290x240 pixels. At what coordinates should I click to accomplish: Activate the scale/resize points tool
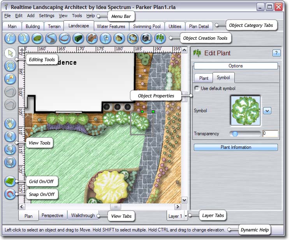pyautogui.click(x=10, y=79)
